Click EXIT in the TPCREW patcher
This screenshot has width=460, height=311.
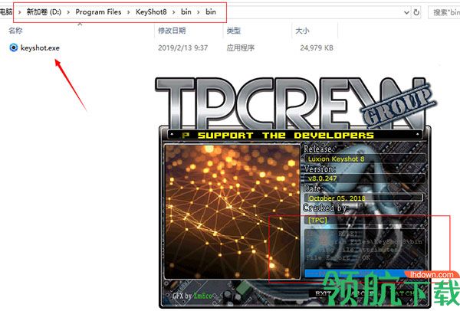pyautogui.click(x=323, y=293)
